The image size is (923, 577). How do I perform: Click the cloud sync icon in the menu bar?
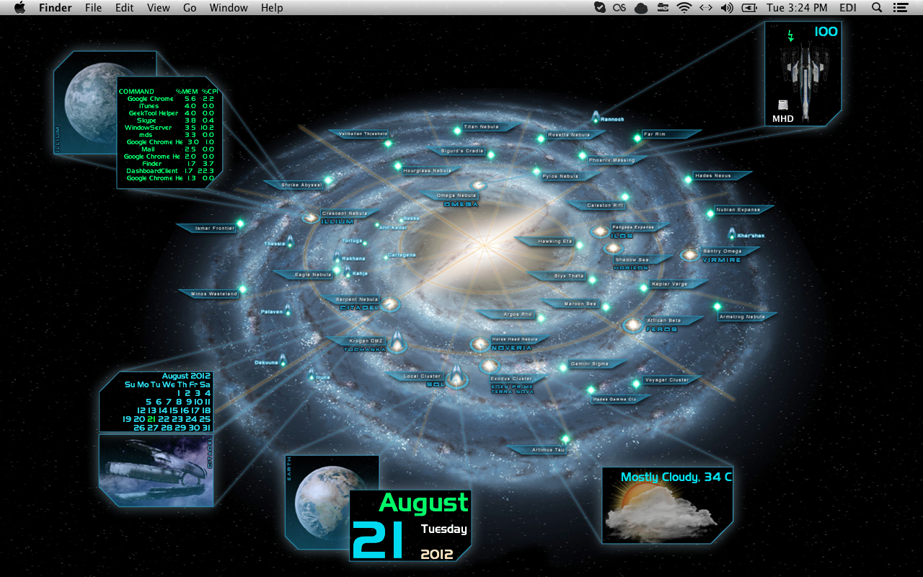tap(640, 7)
